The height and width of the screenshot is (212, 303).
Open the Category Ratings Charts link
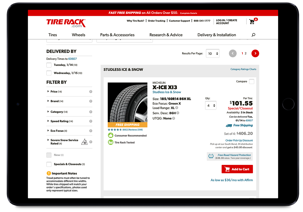click(x=243, y=69)
